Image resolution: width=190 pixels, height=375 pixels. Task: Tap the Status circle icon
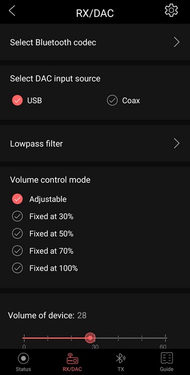(x=23, y=358)
